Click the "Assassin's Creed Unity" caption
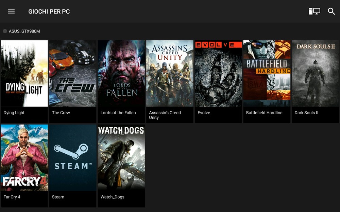Viewport: 340px width, 212px height. click(x=165, y=115)
